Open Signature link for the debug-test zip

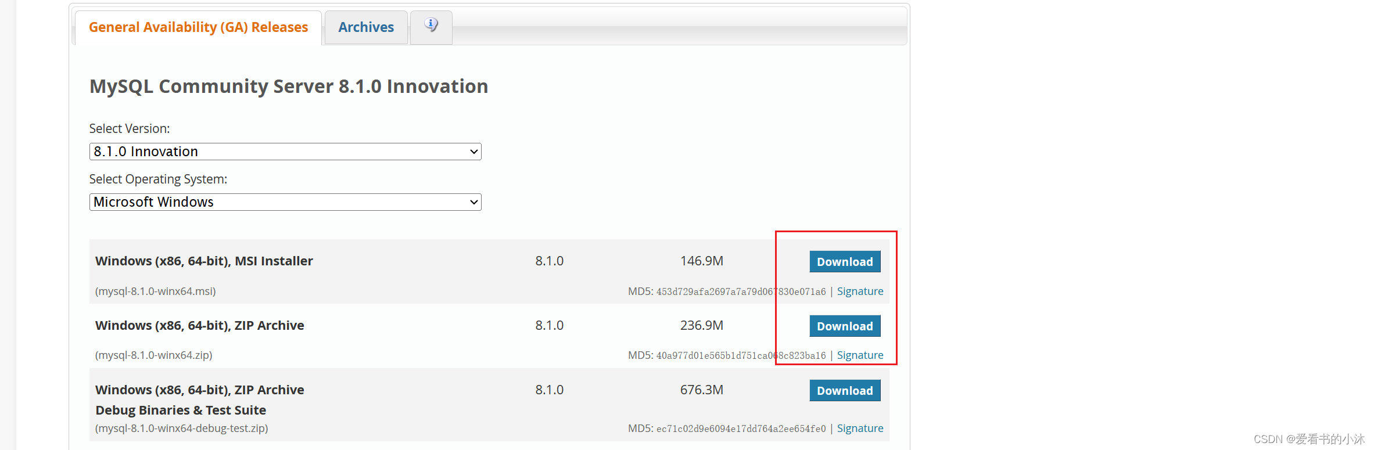tap(860, 428)
